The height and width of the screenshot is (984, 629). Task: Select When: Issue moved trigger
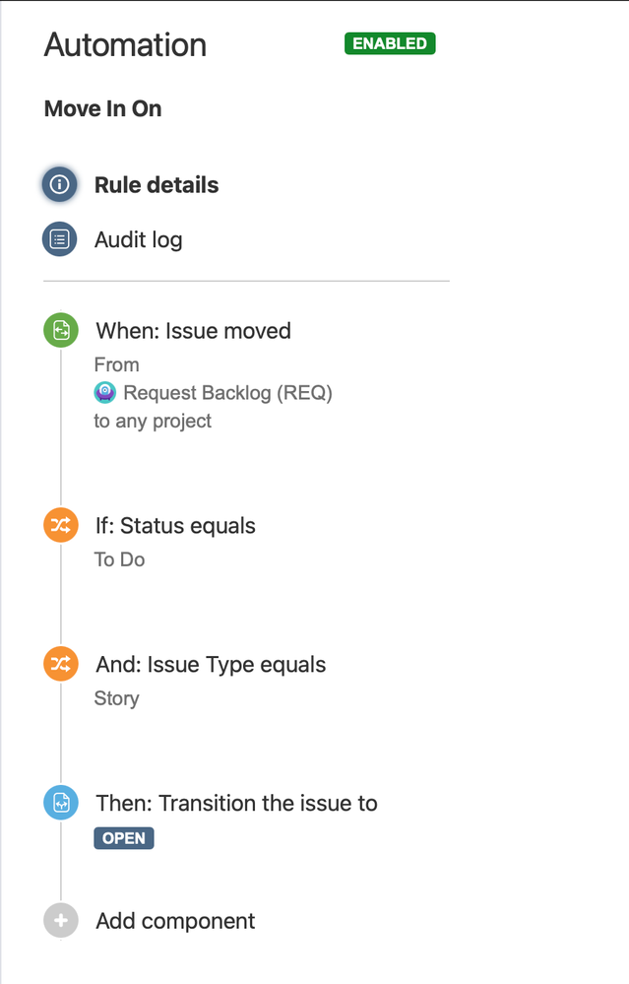pyautogui.click(x=193, y=331)
